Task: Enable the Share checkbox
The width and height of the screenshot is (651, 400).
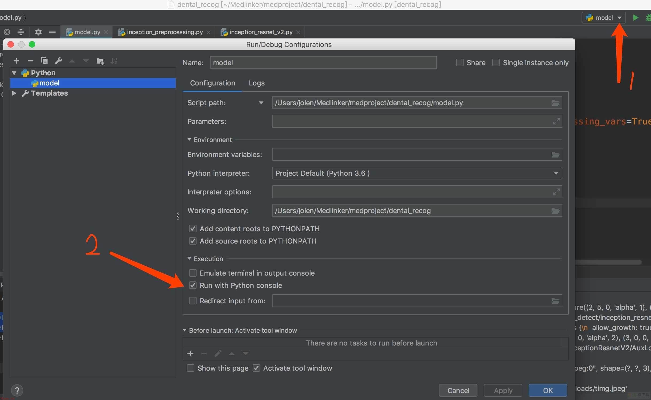Action: click(x=460, y=62)
